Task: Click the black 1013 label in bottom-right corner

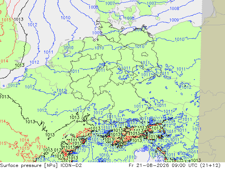Action: pyautogui.click(x=196, y=160)
